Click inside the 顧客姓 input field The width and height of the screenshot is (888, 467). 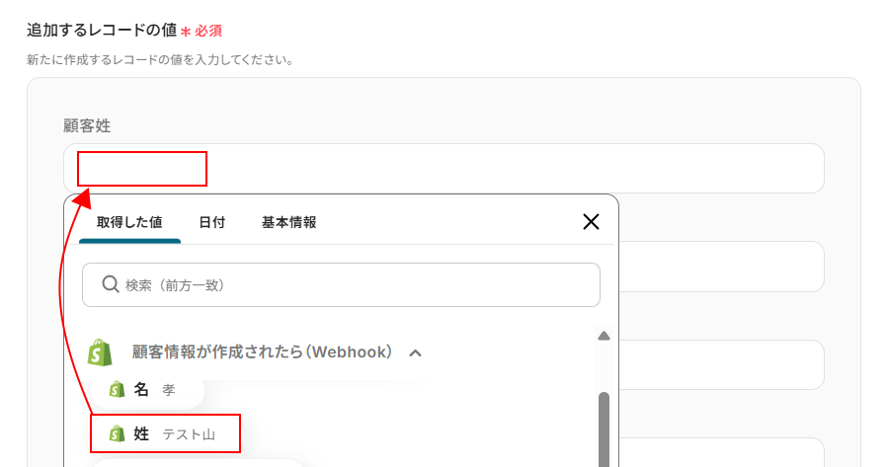(444, 168)
